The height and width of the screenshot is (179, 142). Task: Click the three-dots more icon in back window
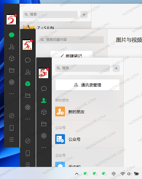pos(12,94)
